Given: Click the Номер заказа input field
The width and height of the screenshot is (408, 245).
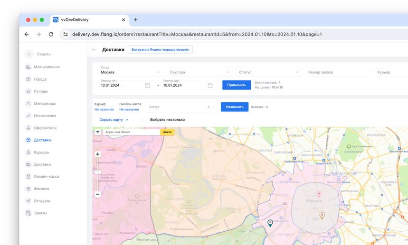Looking at the screenshot, I should click(338, 72).
